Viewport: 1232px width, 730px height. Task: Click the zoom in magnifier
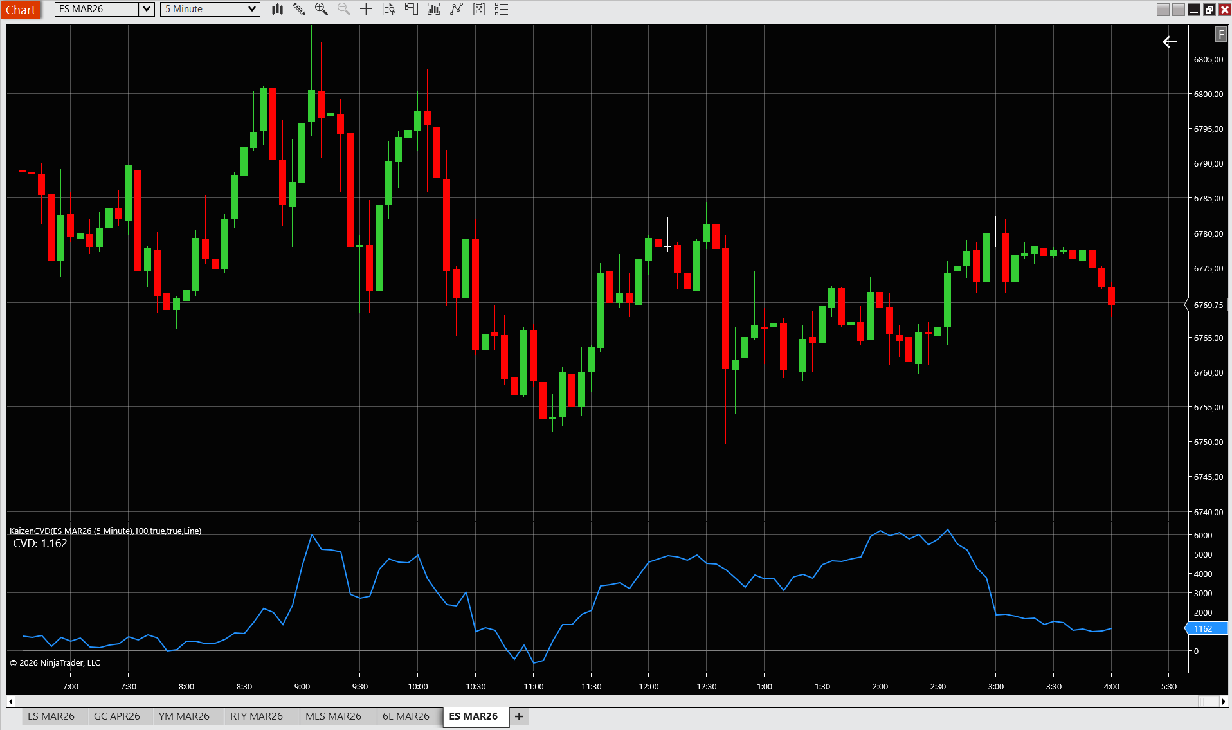pyautogui.click(x=322, y=9)
